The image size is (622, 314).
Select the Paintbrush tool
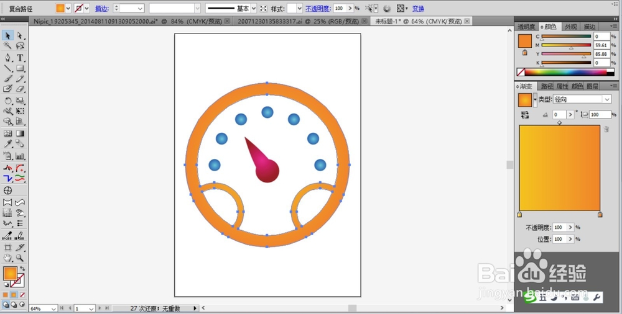click(x=7, y=79)
